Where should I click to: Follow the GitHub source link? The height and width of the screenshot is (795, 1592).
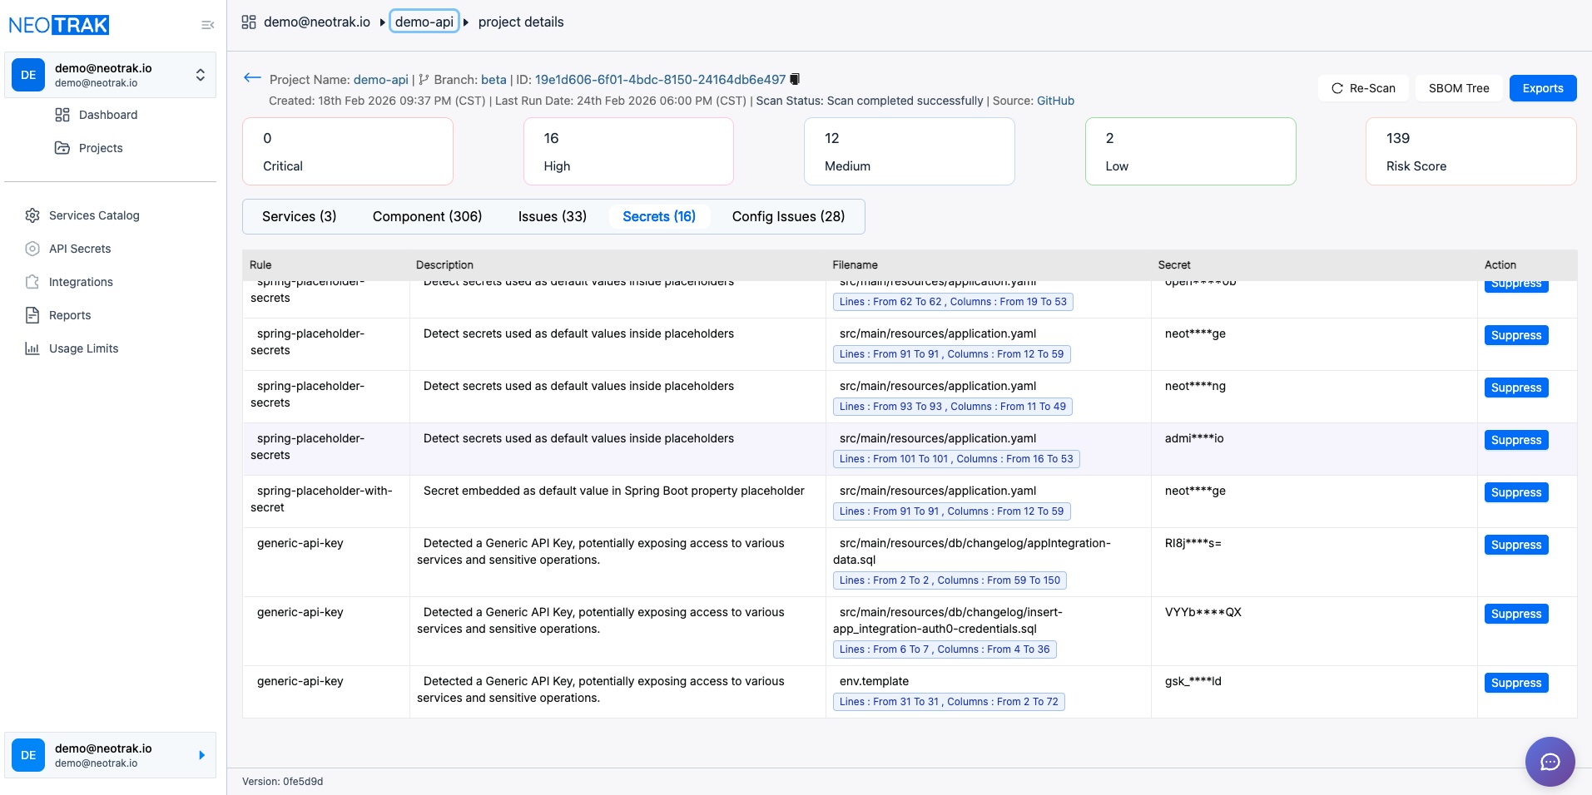coord(1055,101)
